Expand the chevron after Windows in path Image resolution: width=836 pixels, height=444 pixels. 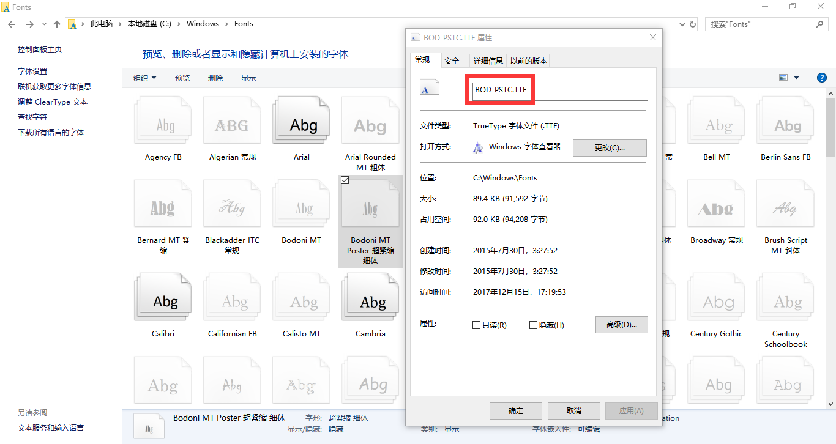pyautogui.click(x=226, y=24)
